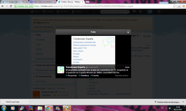Click the browser back arrow
Screen dimensions: 186x111
click(2, 6)
